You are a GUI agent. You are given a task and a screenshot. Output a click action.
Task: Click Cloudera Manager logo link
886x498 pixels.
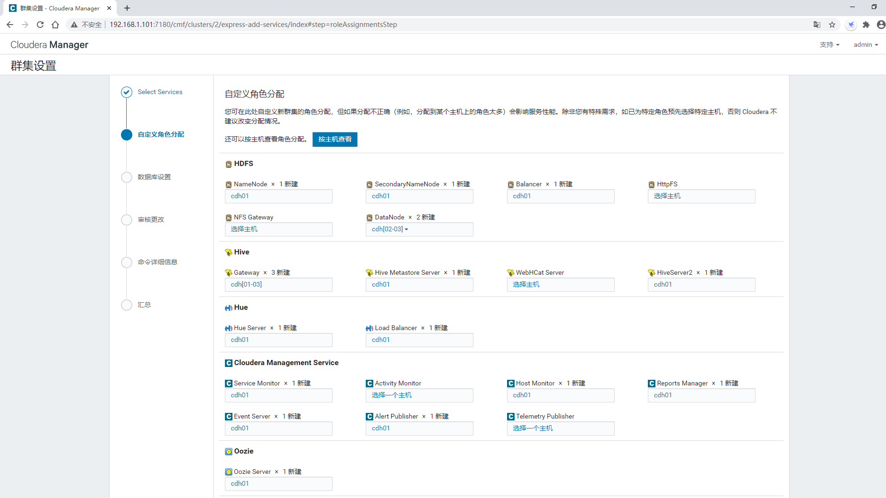(x=49, y=44)
